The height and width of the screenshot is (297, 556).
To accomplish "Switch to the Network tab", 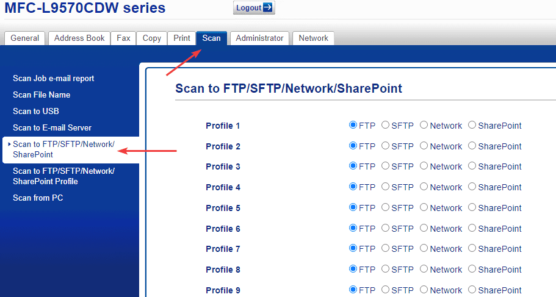I will click(x=314, y=38).
